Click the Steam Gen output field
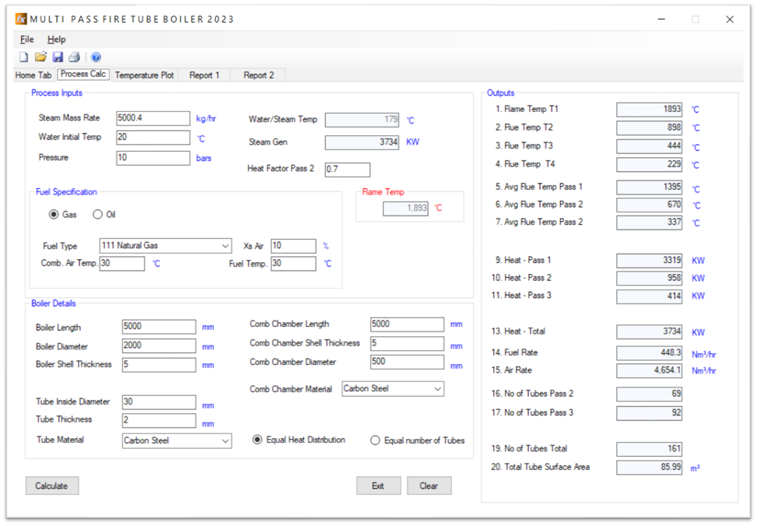Viewport: 757px width, 526px height. pos(362,142)
